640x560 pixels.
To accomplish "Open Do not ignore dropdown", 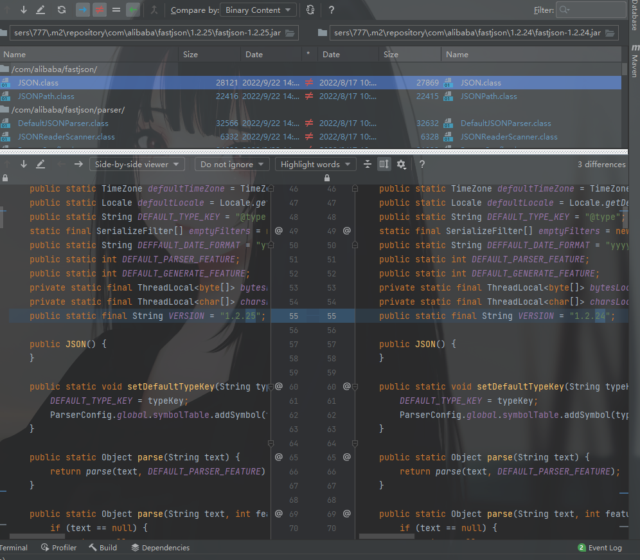I will (x=232, y=164).
